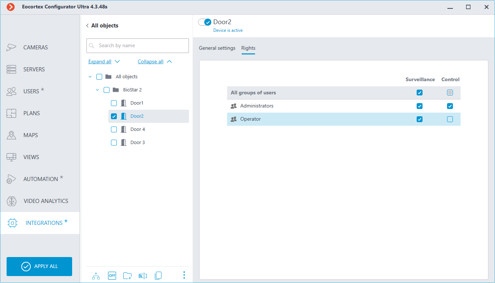
Task: Toggle Control for All groups of users
Action: click(450, 93)
